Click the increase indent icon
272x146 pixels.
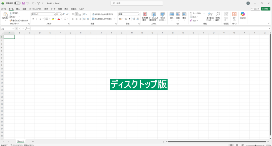88,19
